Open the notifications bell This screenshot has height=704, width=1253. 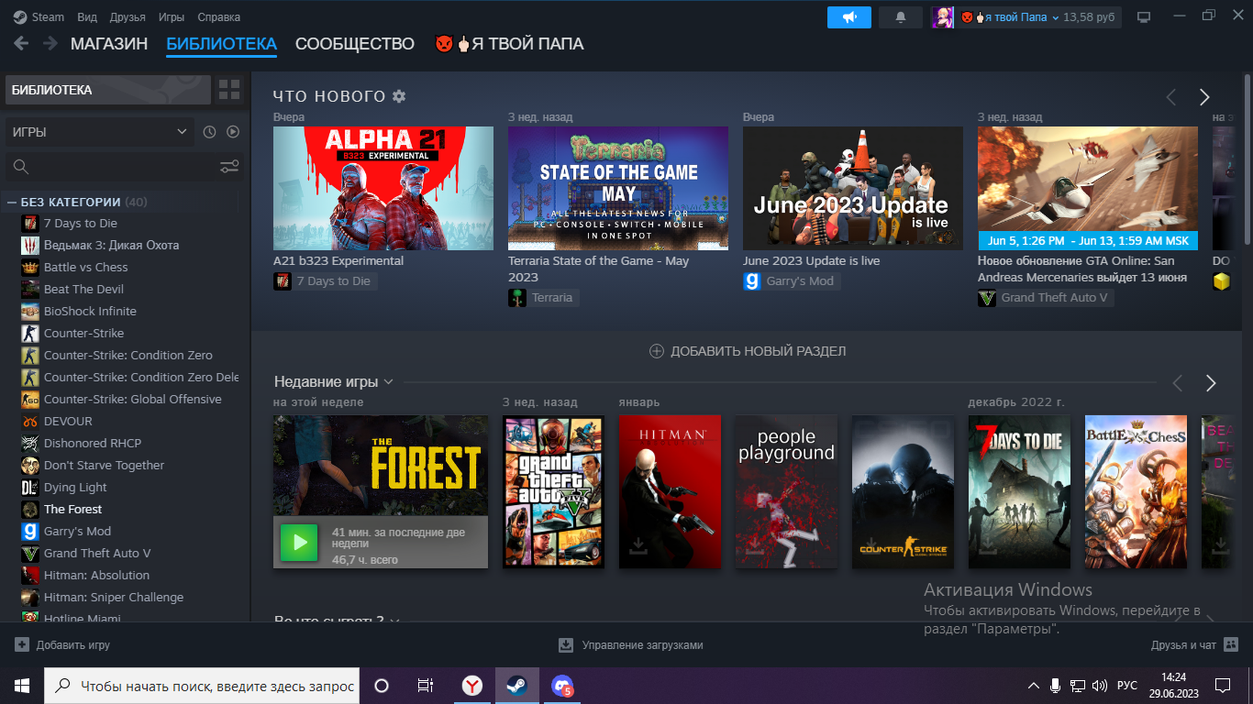[901, 17]
